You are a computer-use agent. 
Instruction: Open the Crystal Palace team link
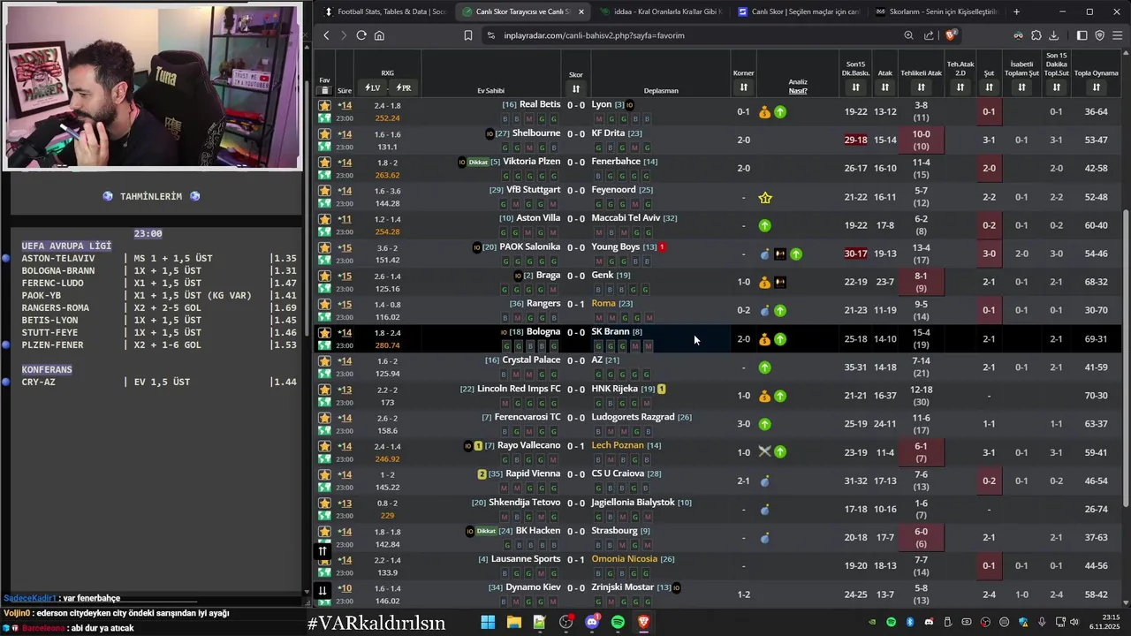pos(531,360)
